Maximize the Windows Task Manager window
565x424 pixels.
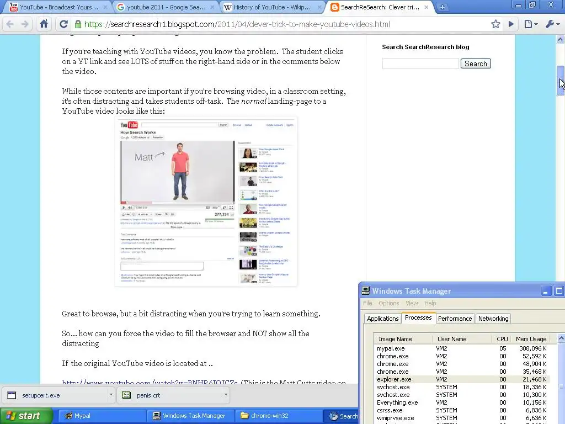tap(559, 291)
